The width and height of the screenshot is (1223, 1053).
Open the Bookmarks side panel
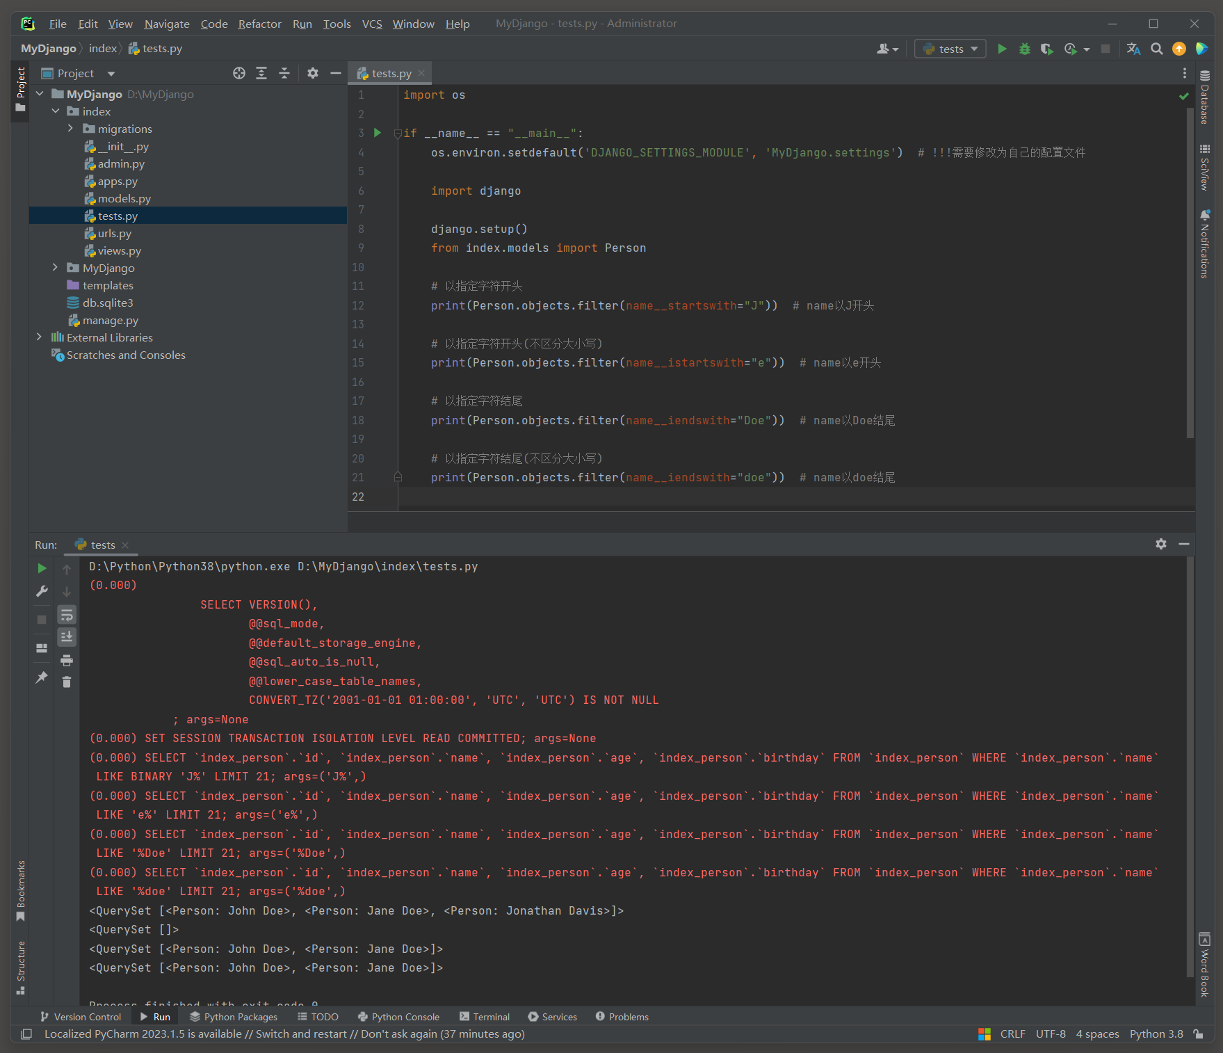pos(20,891)
